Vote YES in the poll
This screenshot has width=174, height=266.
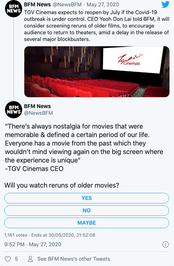tap(87, 198)
